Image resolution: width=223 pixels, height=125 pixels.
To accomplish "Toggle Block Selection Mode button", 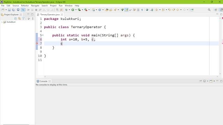I will [x=138, y=10].
